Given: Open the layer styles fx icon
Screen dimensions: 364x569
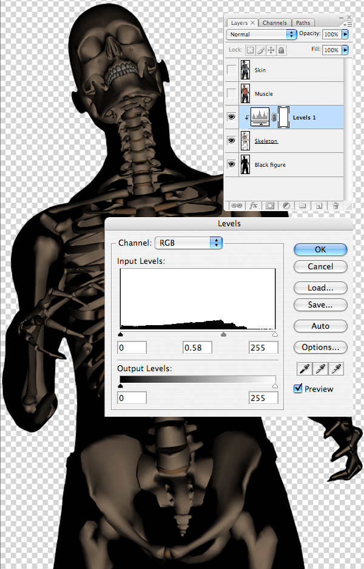Looking at the screenshot, I should (x=254, y=206).
